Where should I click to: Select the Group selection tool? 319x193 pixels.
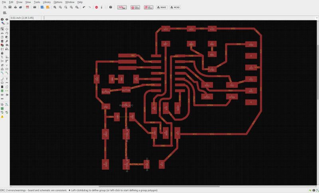2,29
